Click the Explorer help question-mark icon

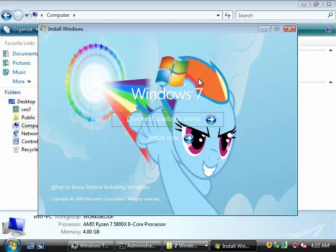[329, 29]
